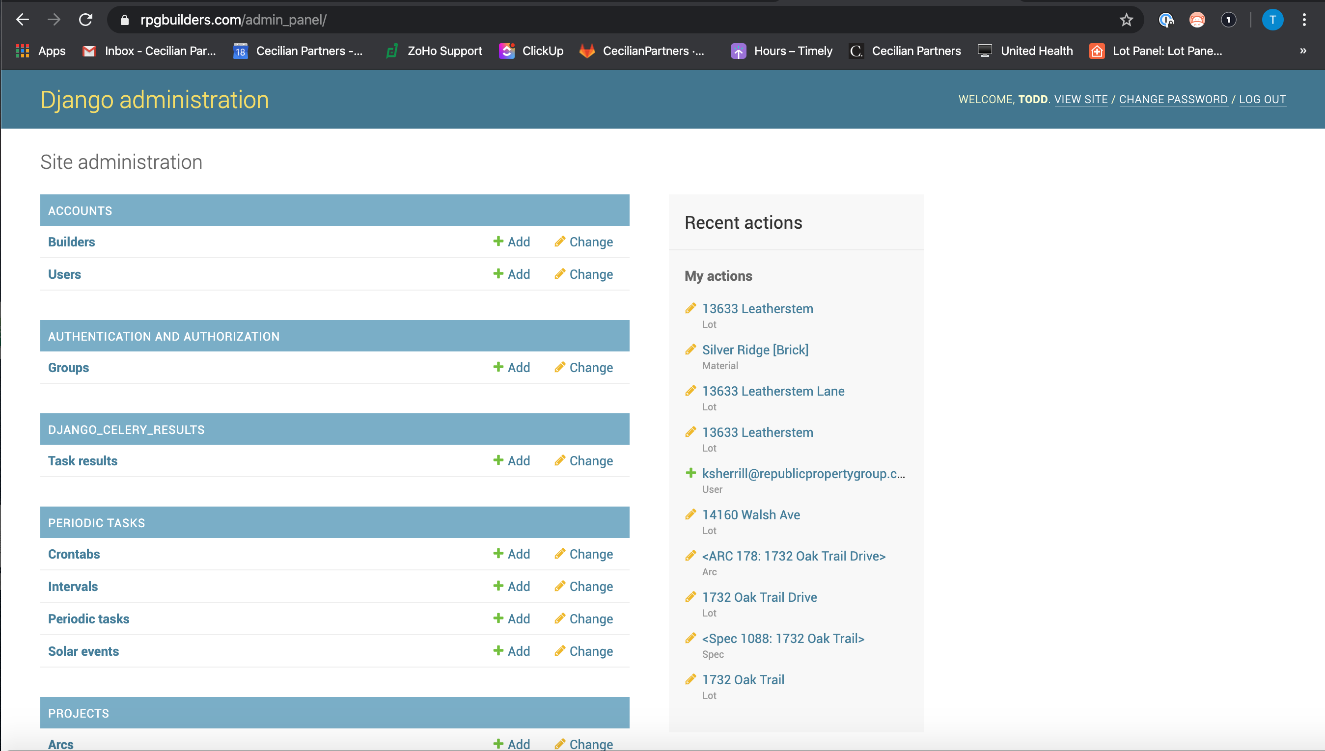Image resolution: width=1325 pixels, height=751 pixels.
Task: Open the VIEW SITE link
Action: point(1080,99)
